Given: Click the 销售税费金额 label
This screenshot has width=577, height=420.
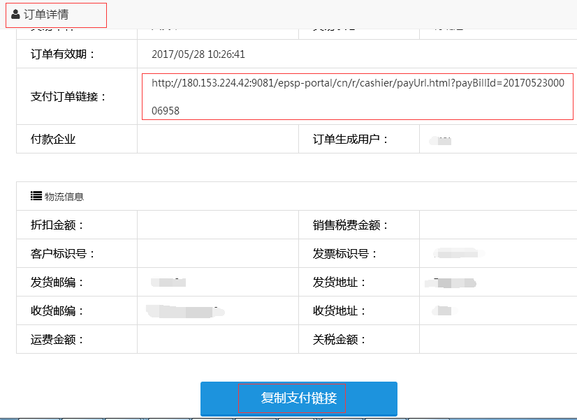Looking at the screenshot, I should point(351,225).
